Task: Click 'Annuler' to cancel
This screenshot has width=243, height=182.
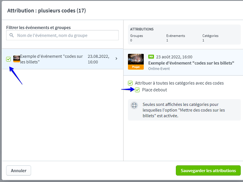Action: 18,170
